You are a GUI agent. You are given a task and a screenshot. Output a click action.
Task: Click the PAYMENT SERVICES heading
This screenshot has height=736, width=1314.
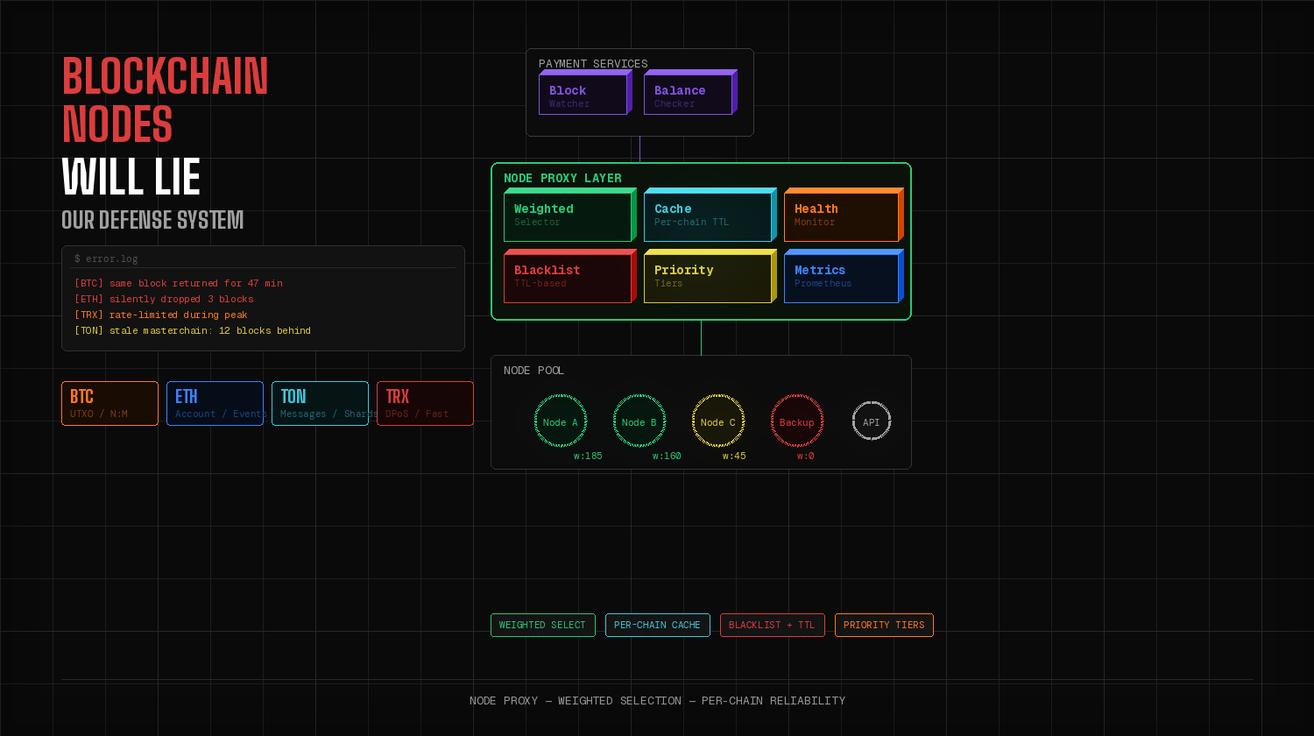(x=593, y=64)
